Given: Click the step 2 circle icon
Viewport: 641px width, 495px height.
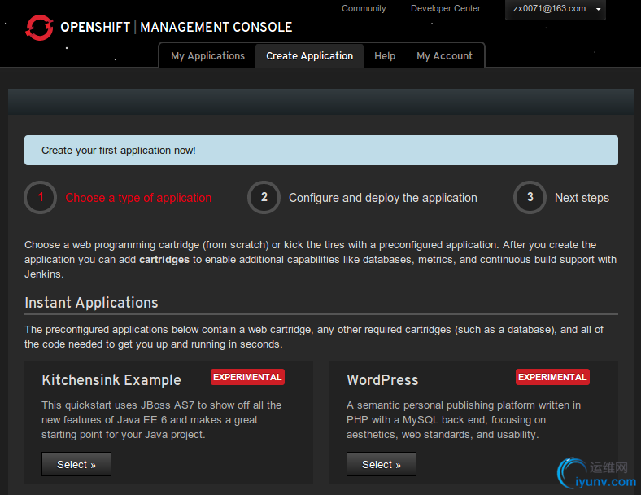Looking at the screenshot, I should pos(264,197).
